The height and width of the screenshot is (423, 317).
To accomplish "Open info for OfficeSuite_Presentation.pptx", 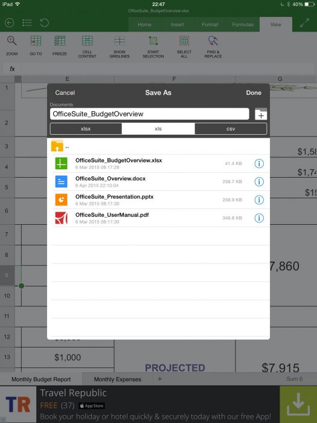I will pyautogui.click(x=259, y=200).
